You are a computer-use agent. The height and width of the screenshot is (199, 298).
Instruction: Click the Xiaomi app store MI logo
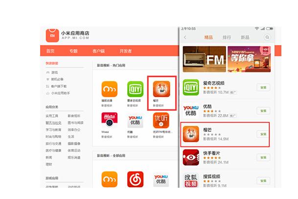(x=52, y=35)
